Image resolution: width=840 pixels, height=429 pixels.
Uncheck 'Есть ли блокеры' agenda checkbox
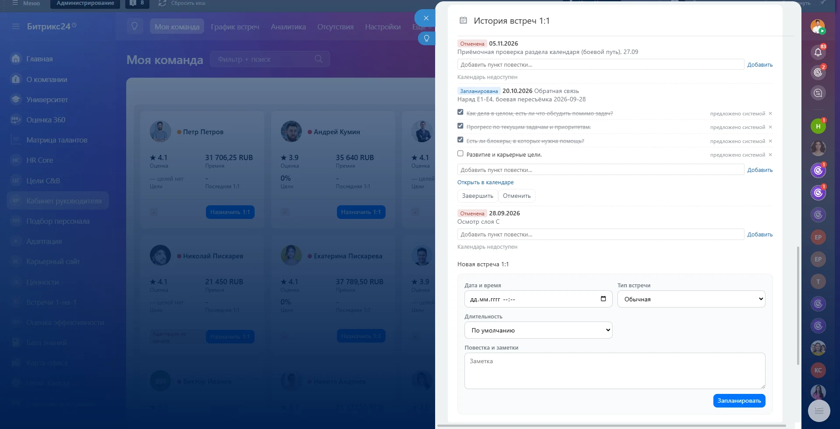point(460,140)
